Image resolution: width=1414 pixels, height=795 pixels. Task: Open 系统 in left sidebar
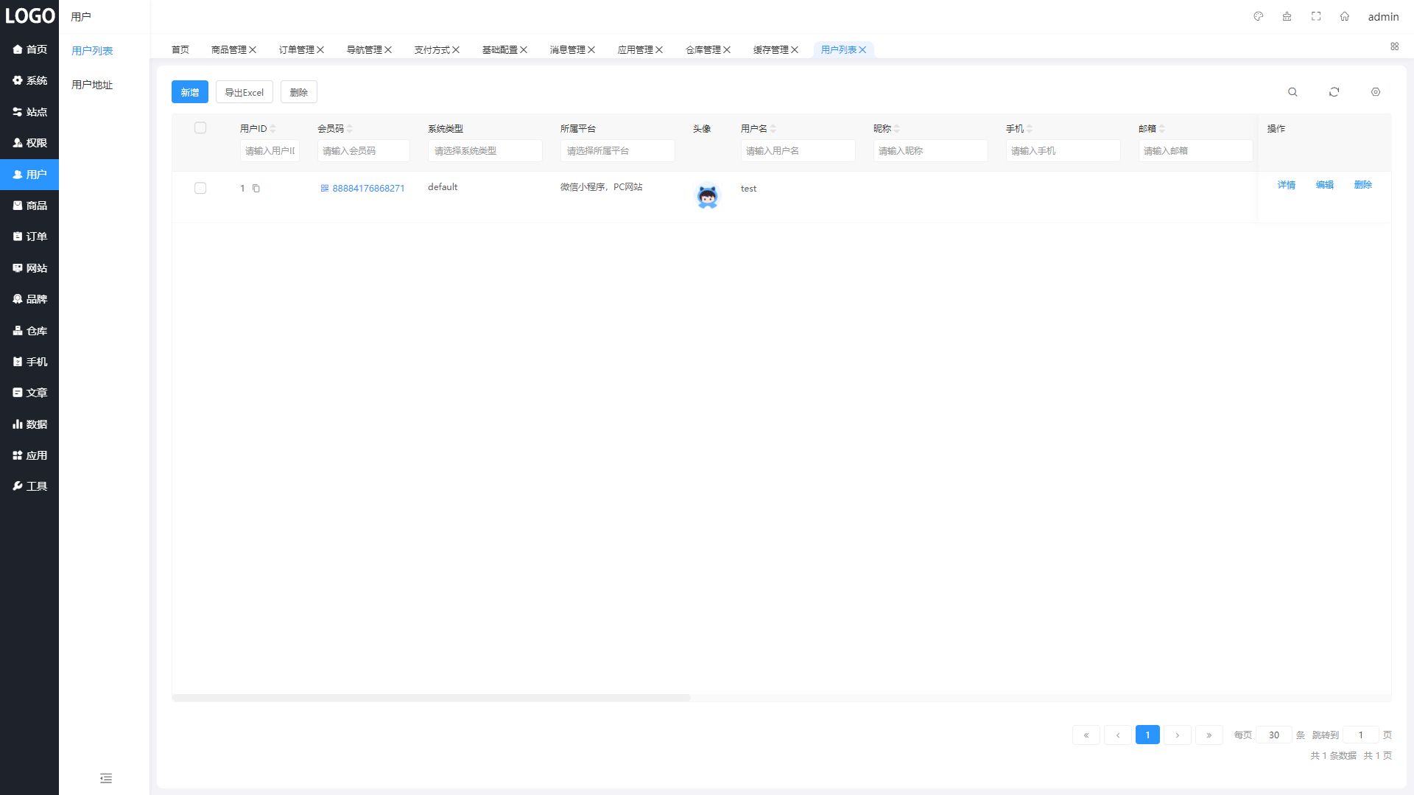point(29,80)
